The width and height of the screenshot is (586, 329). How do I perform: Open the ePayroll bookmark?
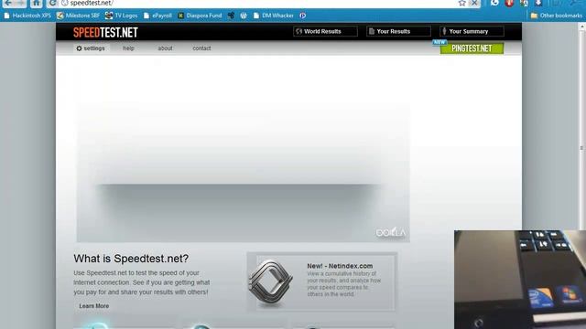click(x=157, y=16)
